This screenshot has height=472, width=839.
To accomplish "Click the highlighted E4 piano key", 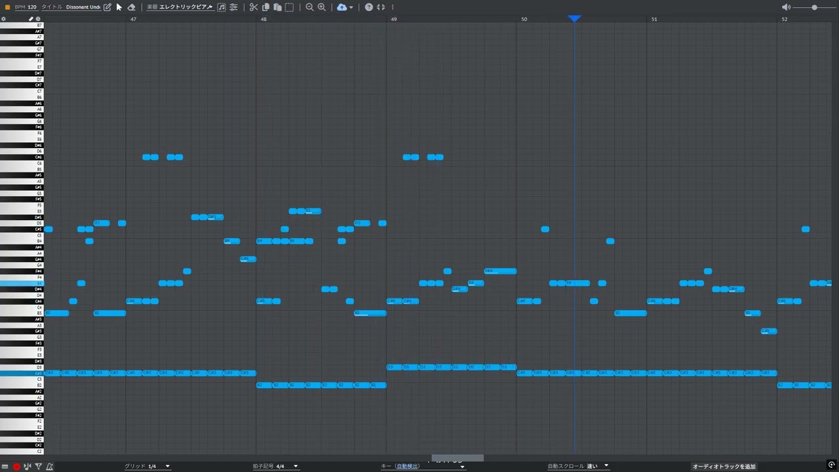I will tap(22, 283).
